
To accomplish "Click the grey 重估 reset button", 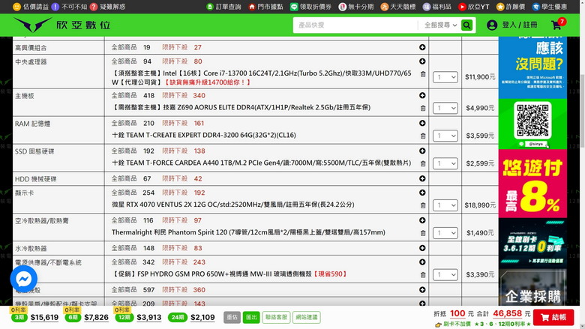I will [232, 317].
